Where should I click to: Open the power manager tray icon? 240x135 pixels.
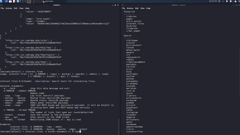point(231,1)
